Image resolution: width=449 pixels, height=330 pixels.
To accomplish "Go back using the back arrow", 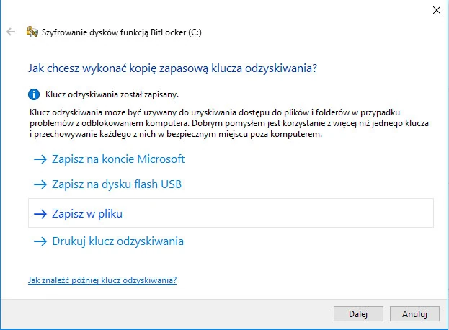I will [x=11, y=32].
